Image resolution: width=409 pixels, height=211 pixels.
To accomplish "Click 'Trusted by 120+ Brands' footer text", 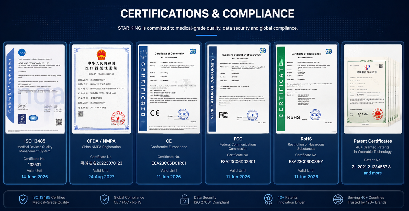I will click(367, 202).
